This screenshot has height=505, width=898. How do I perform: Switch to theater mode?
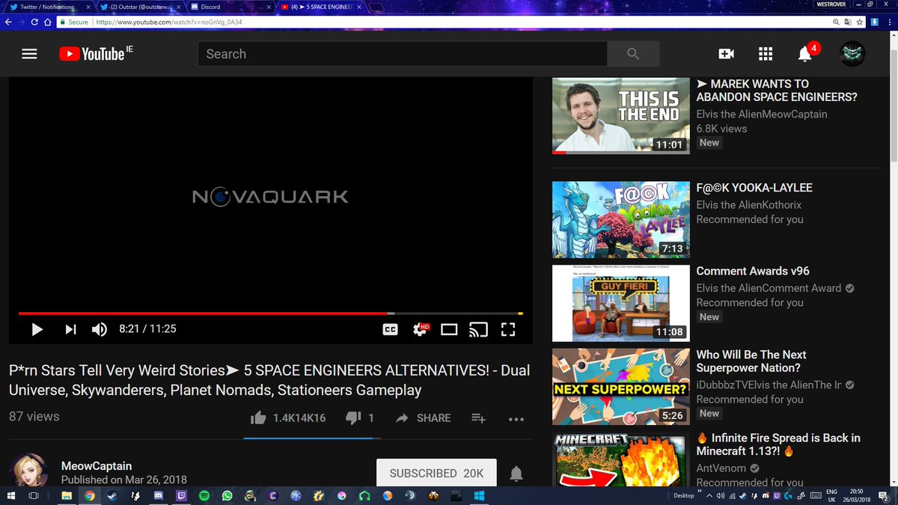coord(449,329)
